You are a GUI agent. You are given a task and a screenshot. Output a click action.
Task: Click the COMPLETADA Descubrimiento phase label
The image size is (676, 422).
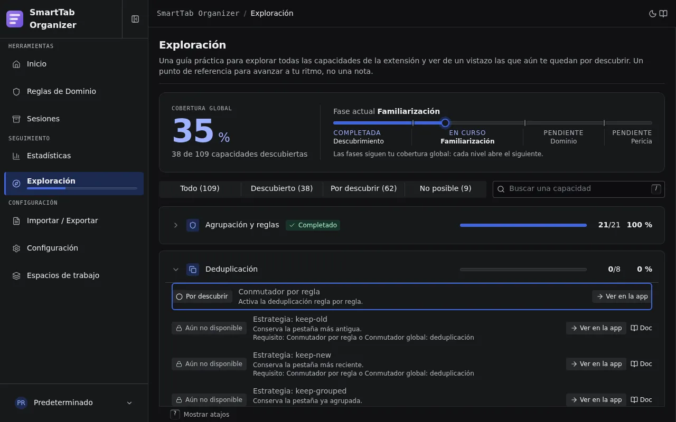tap(359, 137)
